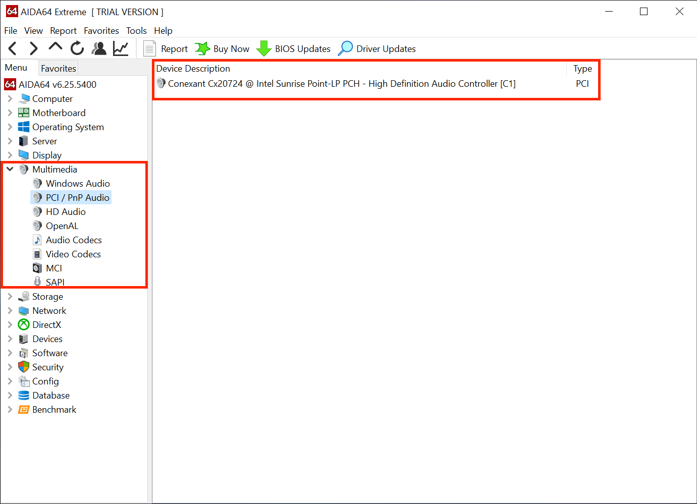Open Driver Updates

pyautogui.click(x=378, y=49)
